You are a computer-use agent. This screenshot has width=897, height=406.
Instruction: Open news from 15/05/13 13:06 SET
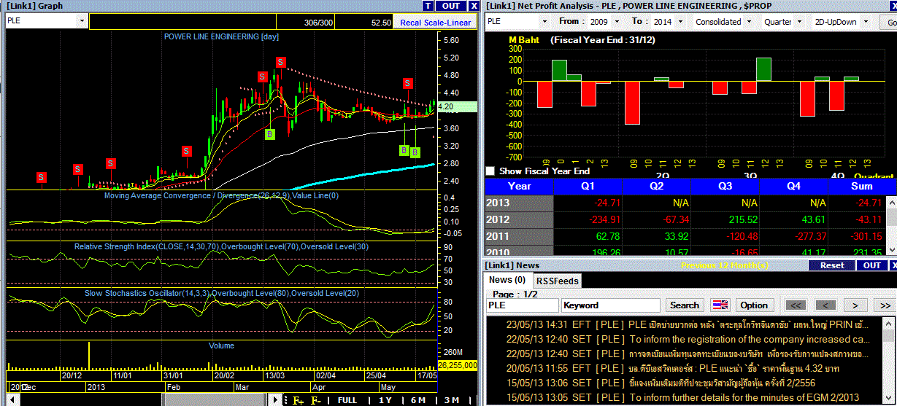coord(685,383)
